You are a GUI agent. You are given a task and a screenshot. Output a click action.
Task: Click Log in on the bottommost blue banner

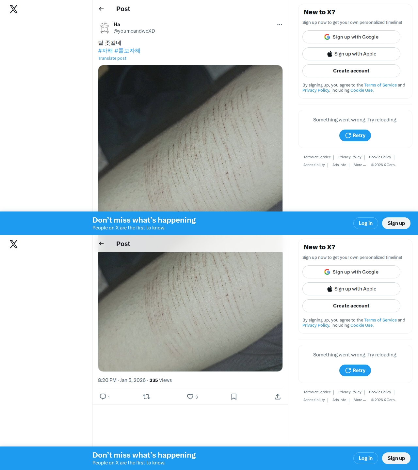(366, 458)
